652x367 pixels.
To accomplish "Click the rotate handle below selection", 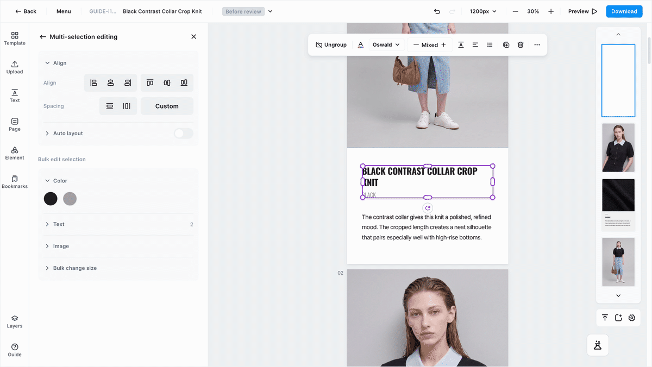I will [428, 208].
